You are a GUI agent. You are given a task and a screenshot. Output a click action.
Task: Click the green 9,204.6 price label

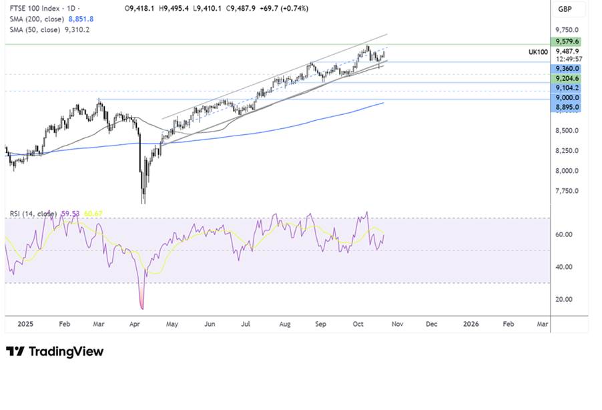coord(565,78)
